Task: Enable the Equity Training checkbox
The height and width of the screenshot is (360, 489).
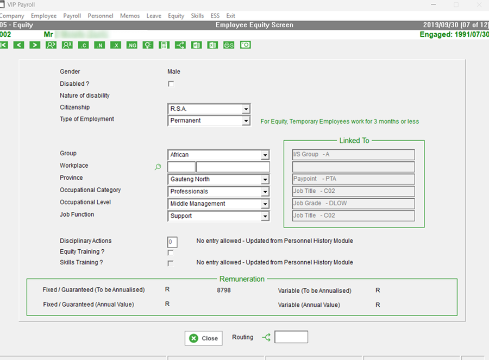Action: point(171,252)
